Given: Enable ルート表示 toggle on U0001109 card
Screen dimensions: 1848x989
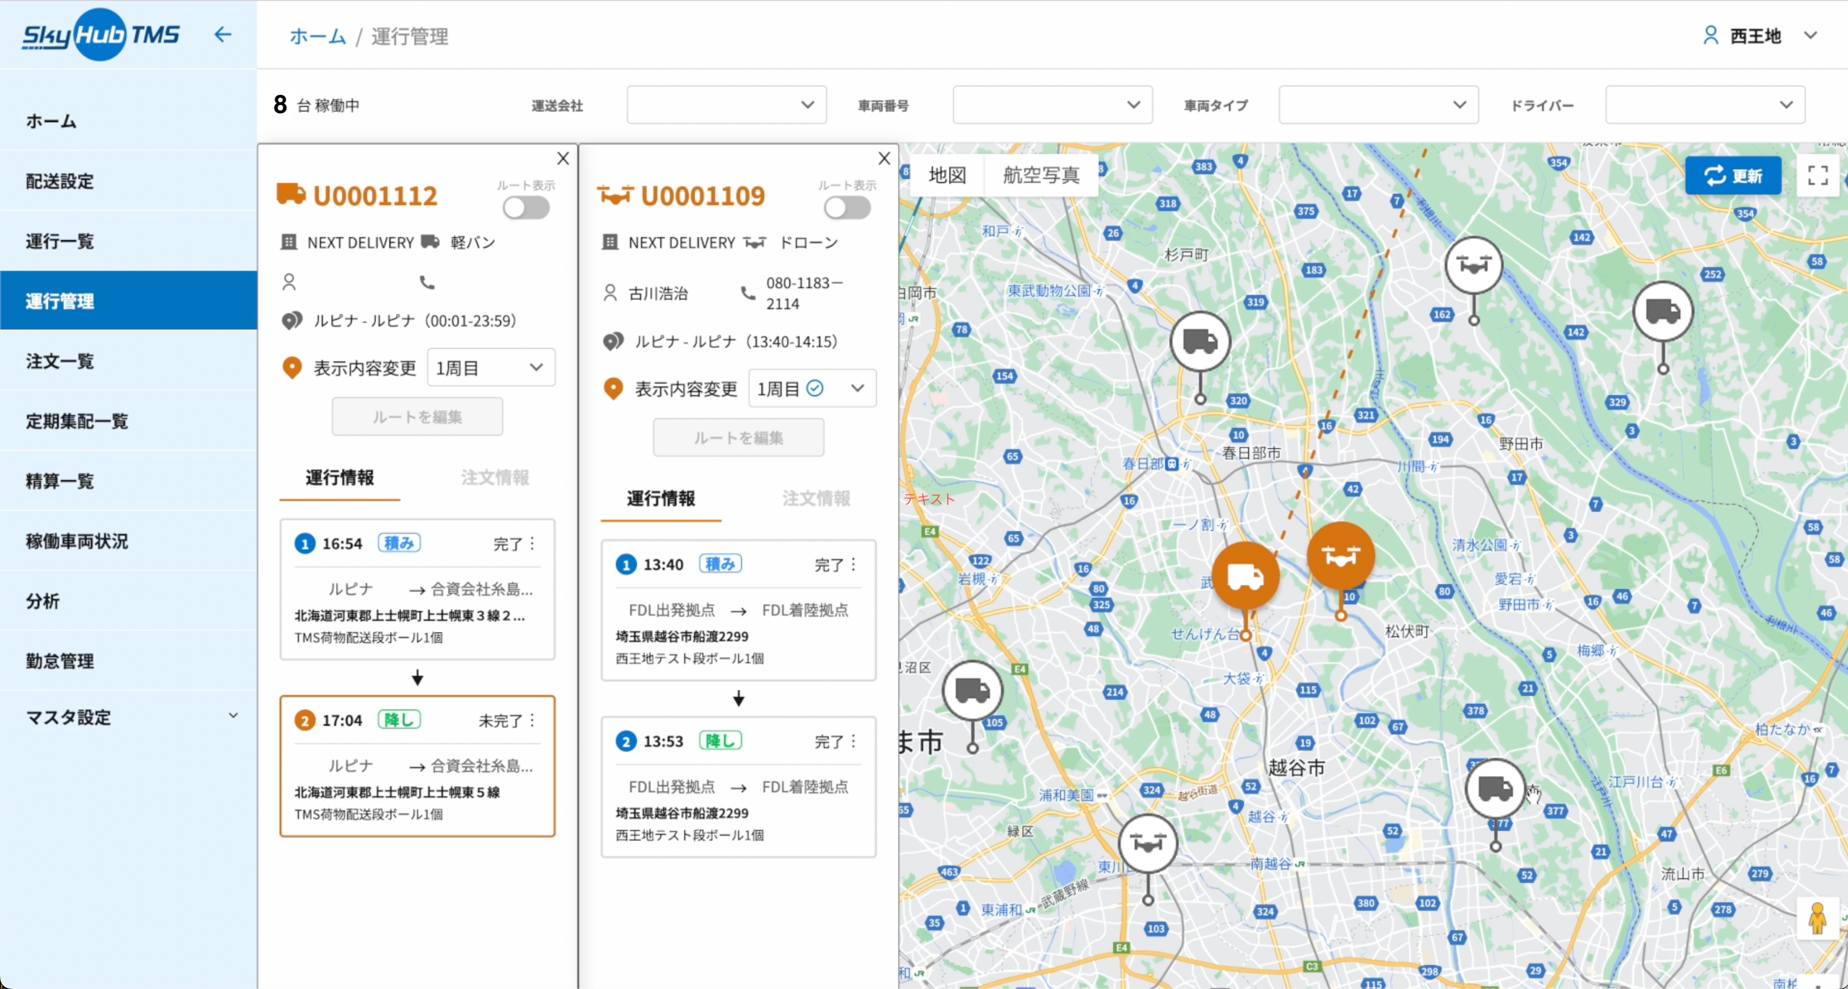Looking at the screenshot, I should pyautogui.click(x=847, y=207).
